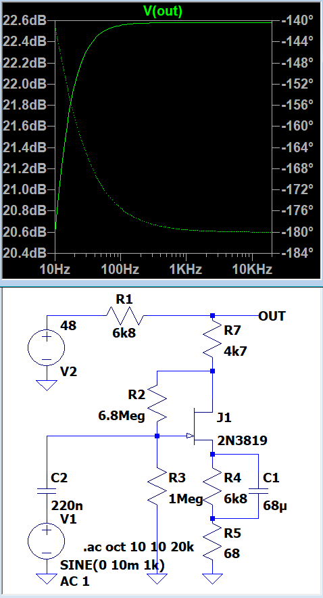This screenshot has height=598, width=323.
Task: Click the -160° phase axis label
Action: 297,125
